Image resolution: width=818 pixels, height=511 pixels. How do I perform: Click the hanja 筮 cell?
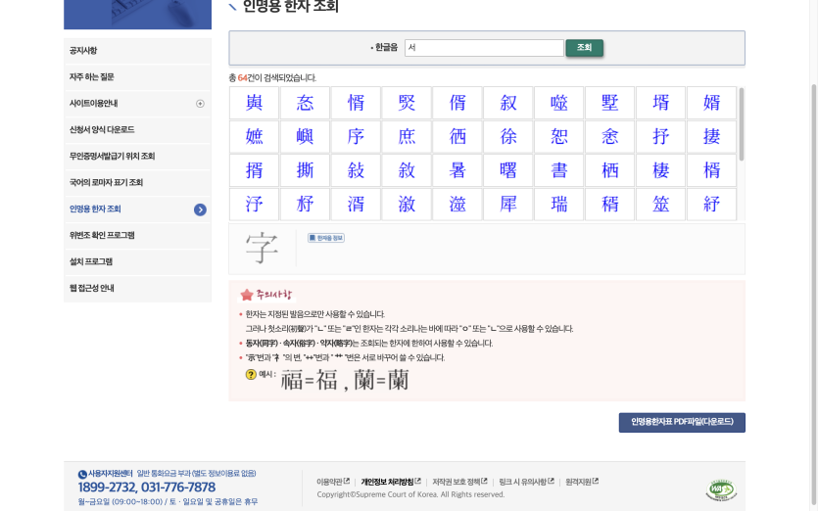[661, 204]
